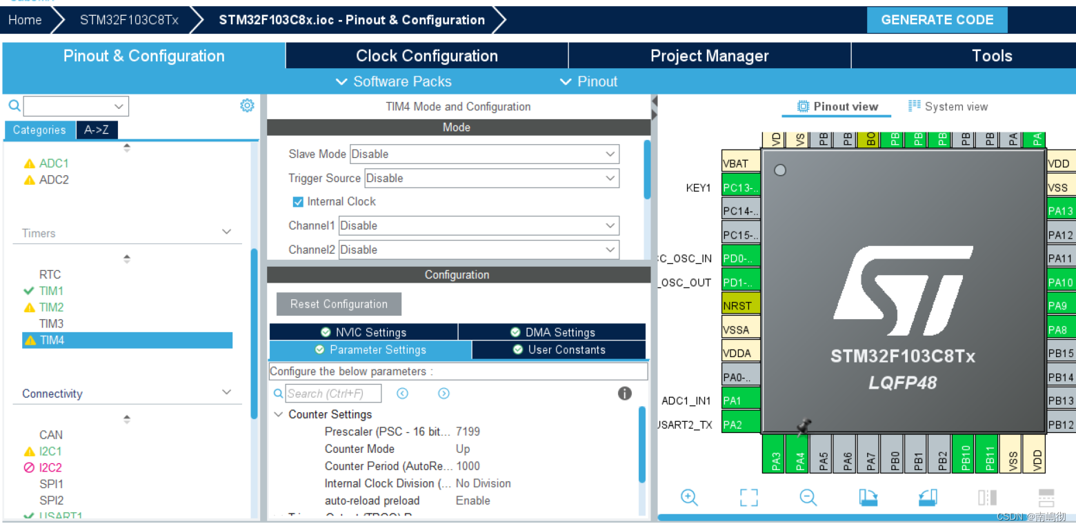
Task: Open the DMA Settings tab
Action: (552, 332)
